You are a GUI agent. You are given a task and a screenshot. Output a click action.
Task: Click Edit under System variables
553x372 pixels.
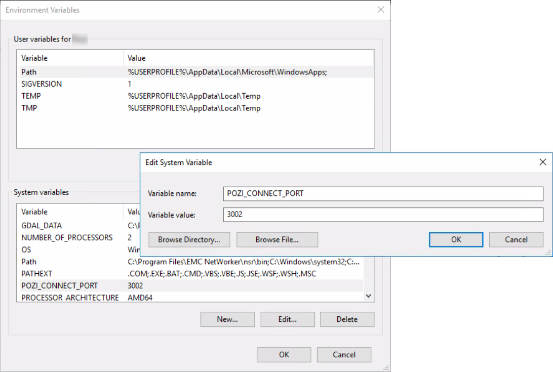pos(288,319)
